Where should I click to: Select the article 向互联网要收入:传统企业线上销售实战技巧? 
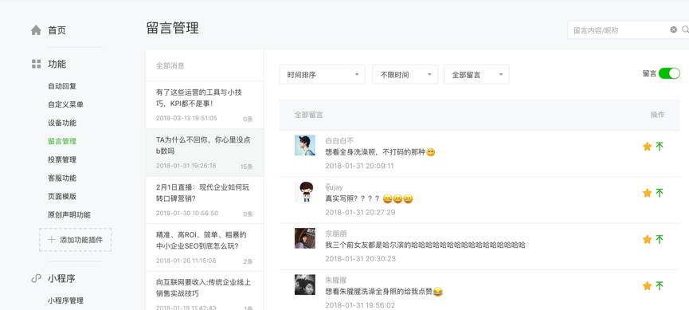click(205, 291)
